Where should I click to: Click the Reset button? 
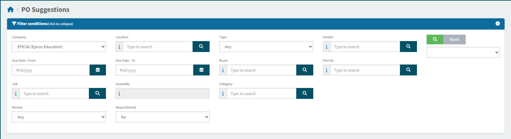point(454,39)
